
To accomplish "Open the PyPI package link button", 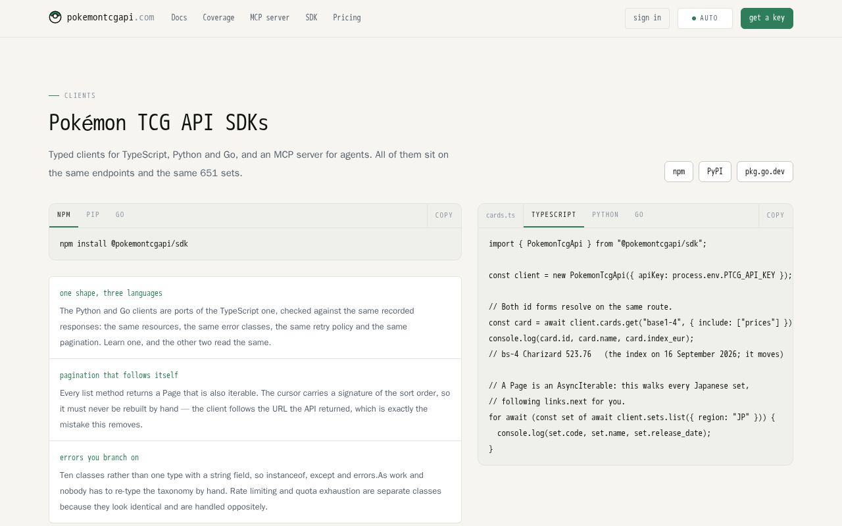I will coord(715,172).
